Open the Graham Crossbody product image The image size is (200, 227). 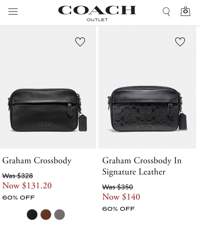[x=48, y=87]
